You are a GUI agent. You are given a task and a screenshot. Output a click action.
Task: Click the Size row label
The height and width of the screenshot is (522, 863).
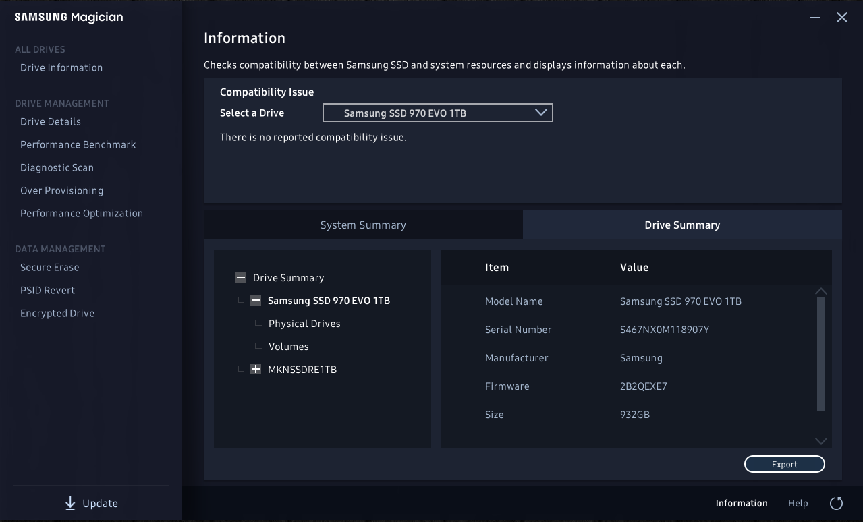[x=495, y=415]
